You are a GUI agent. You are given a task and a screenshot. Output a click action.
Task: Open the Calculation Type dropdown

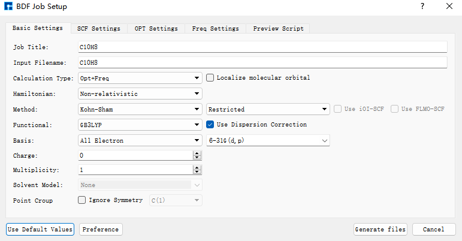140,78
